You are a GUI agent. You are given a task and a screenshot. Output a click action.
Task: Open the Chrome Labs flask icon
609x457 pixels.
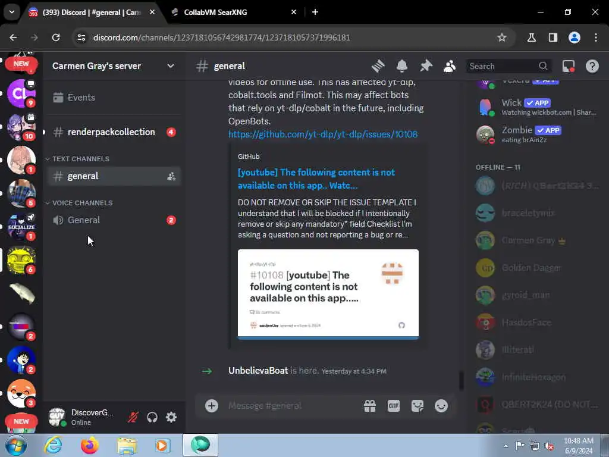(x=532, y=37)
